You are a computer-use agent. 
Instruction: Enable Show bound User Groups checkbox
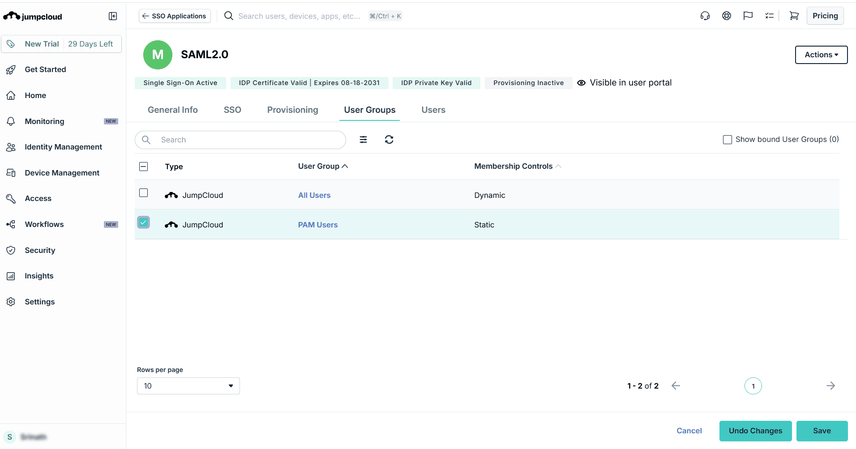728,140
